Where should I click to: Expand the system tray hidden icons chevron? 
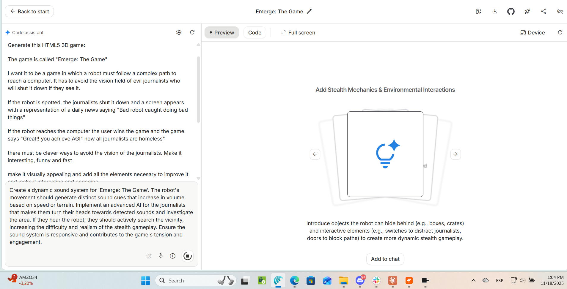coord(473,280)
